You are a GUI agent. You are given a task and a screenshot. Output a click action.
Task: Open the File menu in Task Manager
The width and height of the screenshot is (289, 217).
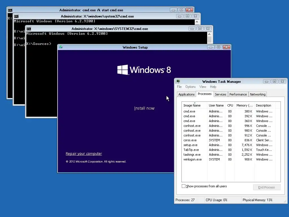[179, 87]
